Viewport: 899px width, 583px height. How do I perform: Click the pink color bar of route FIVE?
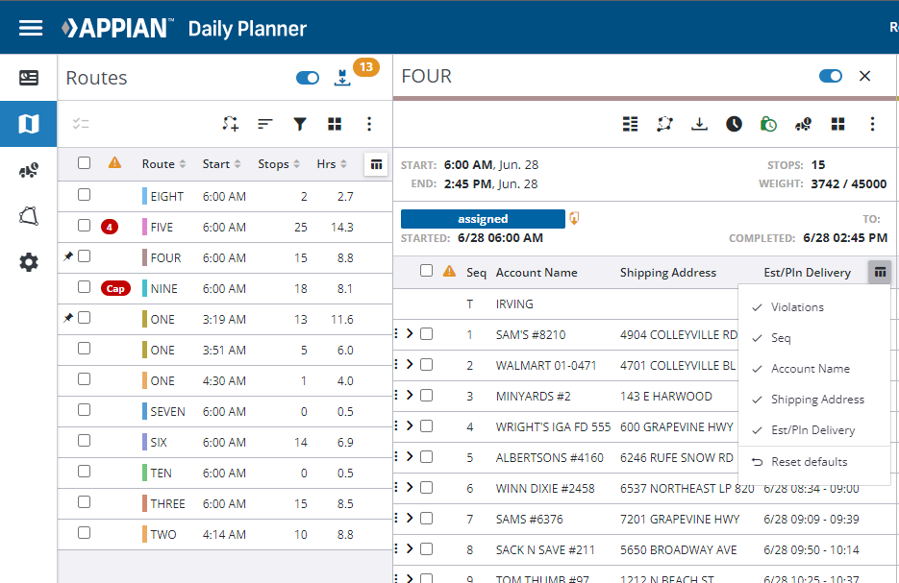(144, 227)
